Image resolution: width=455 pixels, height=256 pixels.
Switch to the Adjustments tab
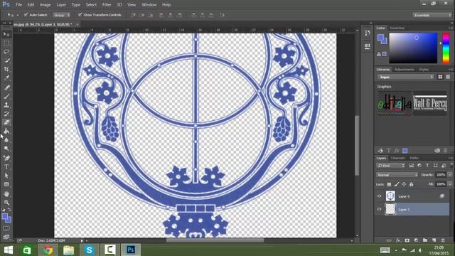[405, 70]
